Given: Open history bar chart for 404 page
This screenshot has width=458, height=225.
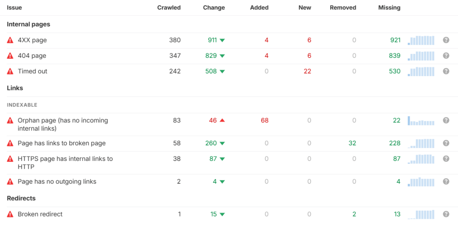Looking at the screenshot, I should coord(421,56).
